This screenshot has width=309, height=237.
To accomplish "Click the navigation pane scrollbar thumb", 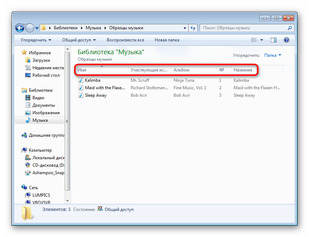I will pyautogui.click(x=68, y=121).
